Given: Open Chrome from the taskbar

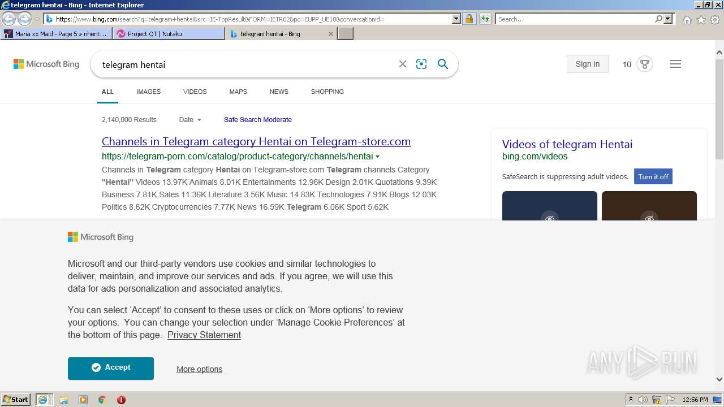Looking at the screenshot, I should (102, 400).
